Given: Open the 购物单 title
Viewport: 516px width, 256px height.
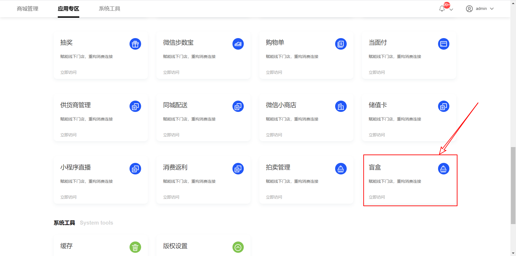Looking at the screenshot, I should click(275, 42).
